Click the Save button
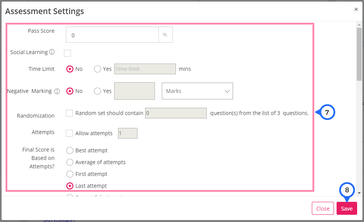364x222 pixels. pos(347,208)
